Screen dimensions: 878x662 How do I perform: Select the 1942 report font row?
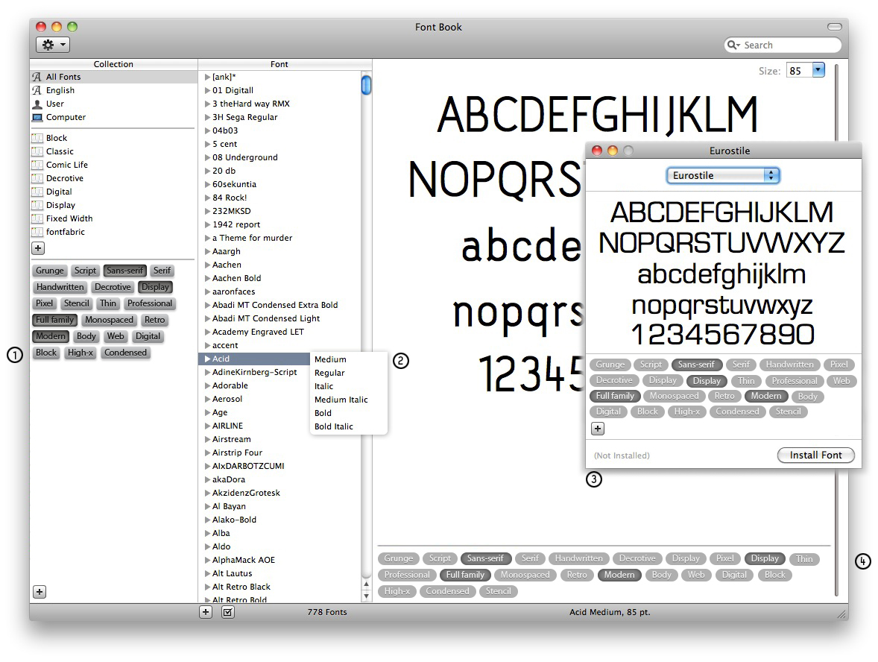coord(280,224)
